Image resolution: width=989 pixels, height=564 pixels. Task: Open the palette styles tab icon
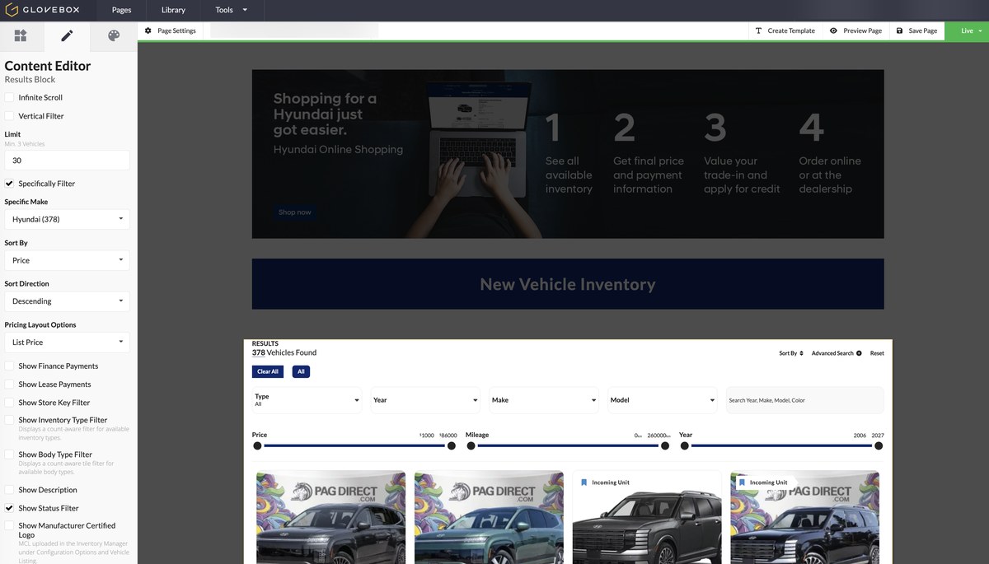[114, 35]
